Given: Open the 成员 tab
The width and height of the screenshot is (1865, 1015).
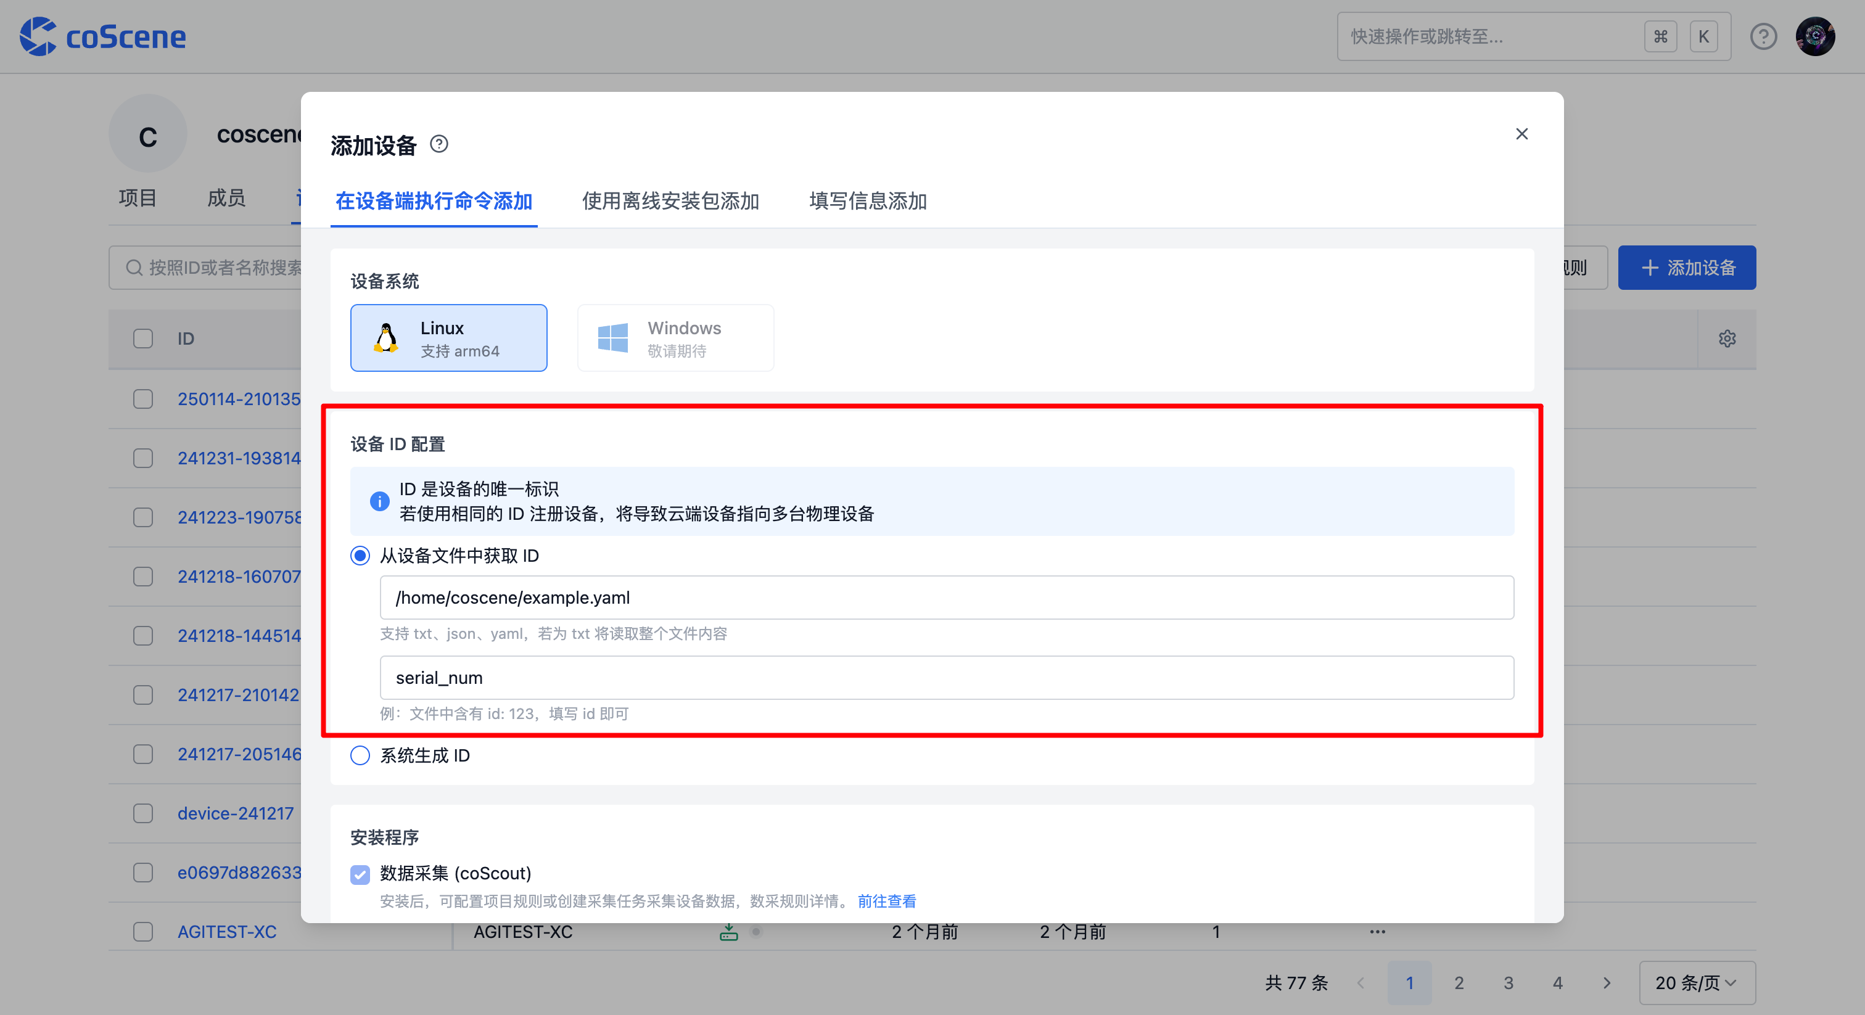Looking at the screenshot, I should (226, 198).
